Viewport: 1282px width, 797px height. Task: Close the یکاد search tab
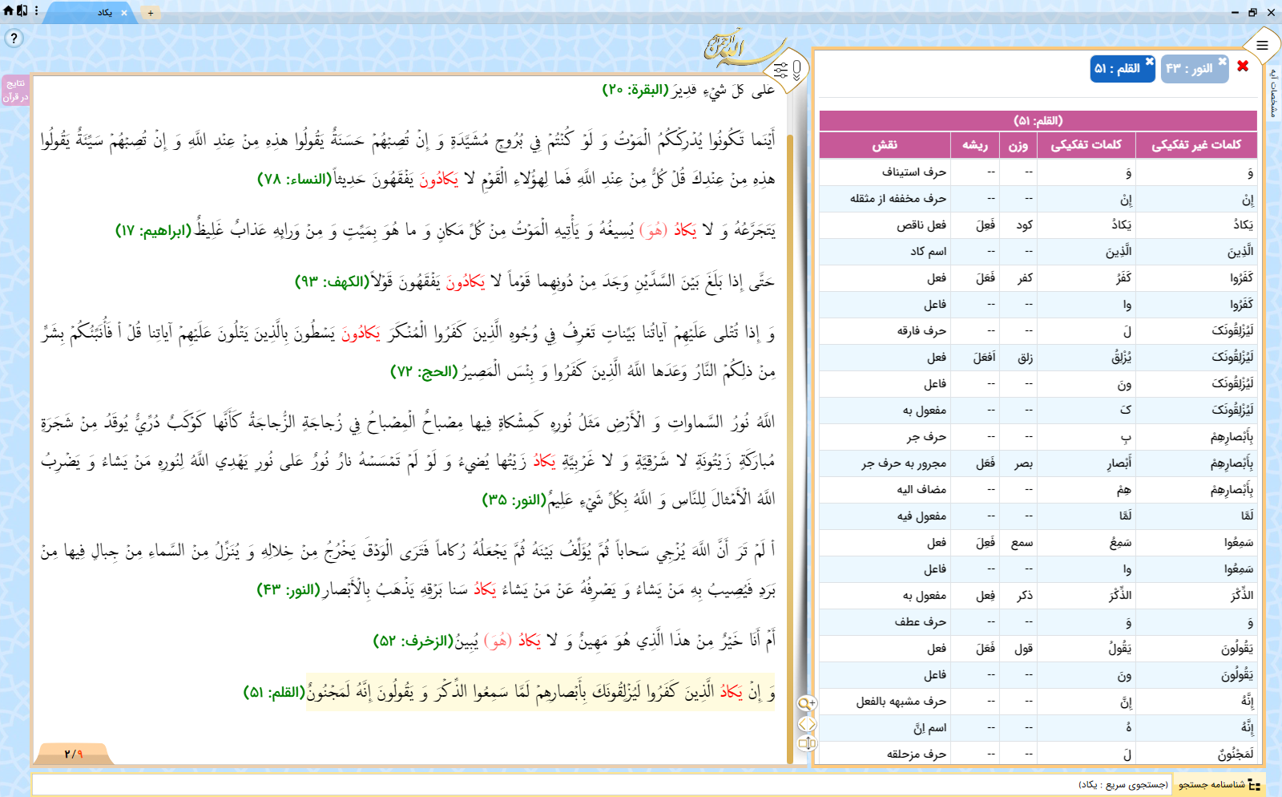click(x=124, y=13)
